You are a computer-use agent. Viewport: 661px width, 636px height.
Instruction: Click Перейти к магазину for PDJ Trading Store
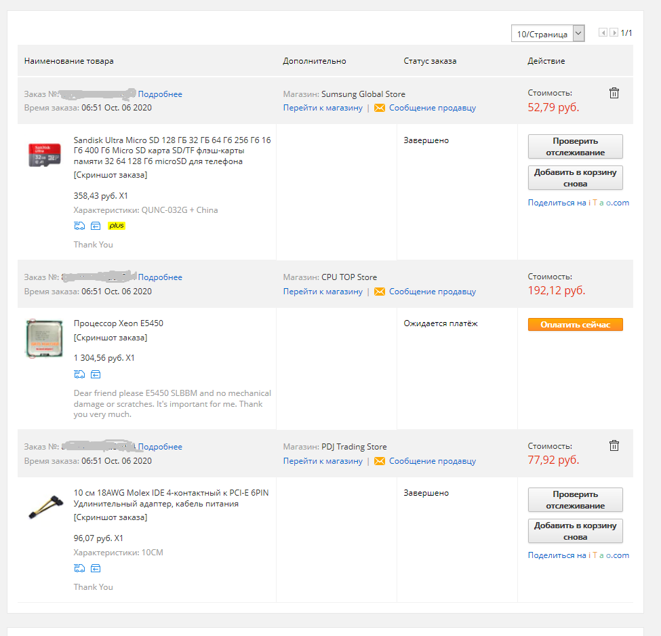[x=323, y=461]
